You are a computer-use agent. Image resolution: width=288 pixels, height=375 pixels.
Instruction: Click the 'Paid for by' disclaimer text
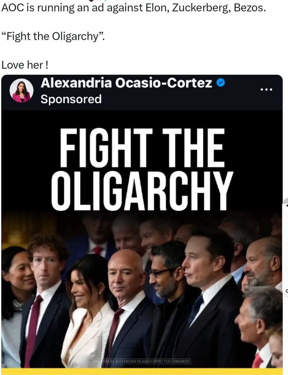coord(142,361)
